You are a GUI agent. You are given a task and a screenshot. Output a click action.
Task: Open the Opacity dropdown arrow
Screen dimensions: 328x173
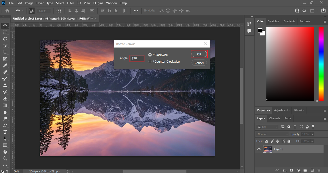[x=312, y=134]
